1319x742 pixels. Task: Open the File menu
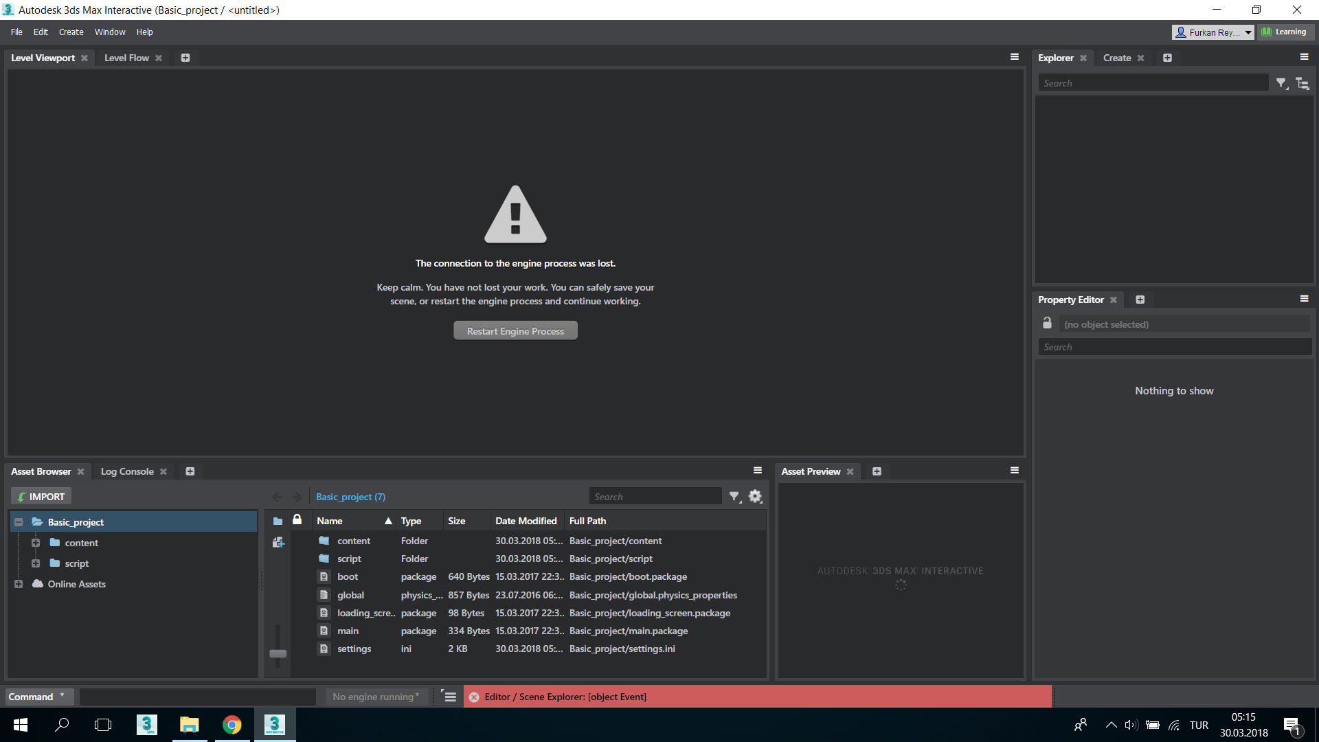tap(16, 32)
